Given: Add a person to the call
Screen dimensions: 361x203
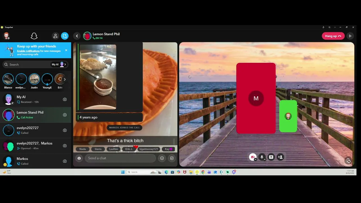Looking at the screenshot, I should coord(280,157).
